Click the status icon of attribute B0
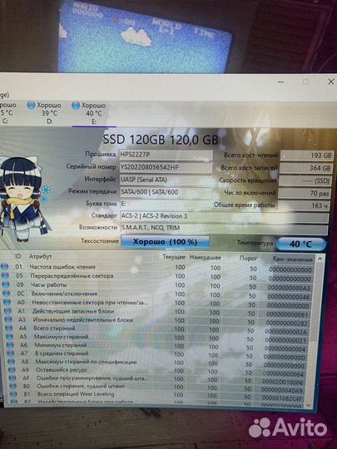Viewport: 337px width, 449px height. [13, 387]
